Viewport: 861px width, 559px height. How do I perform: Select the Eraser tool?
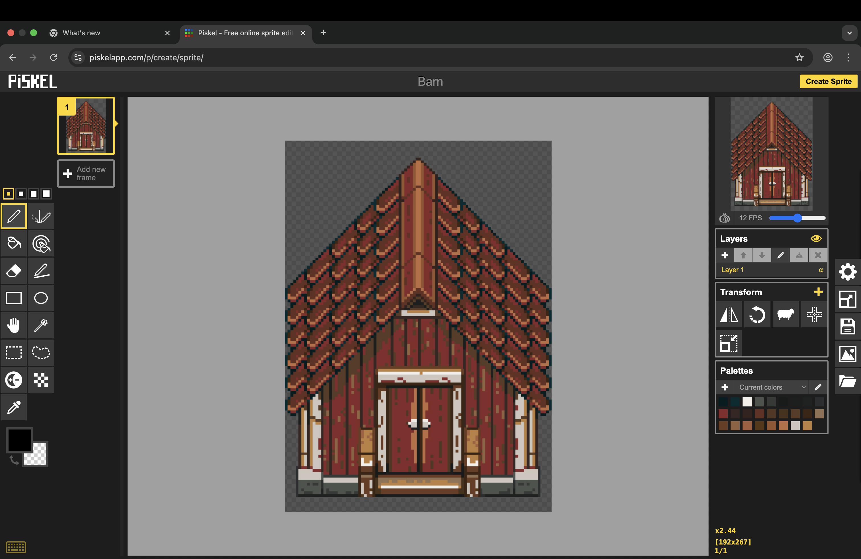pos(14,271)
